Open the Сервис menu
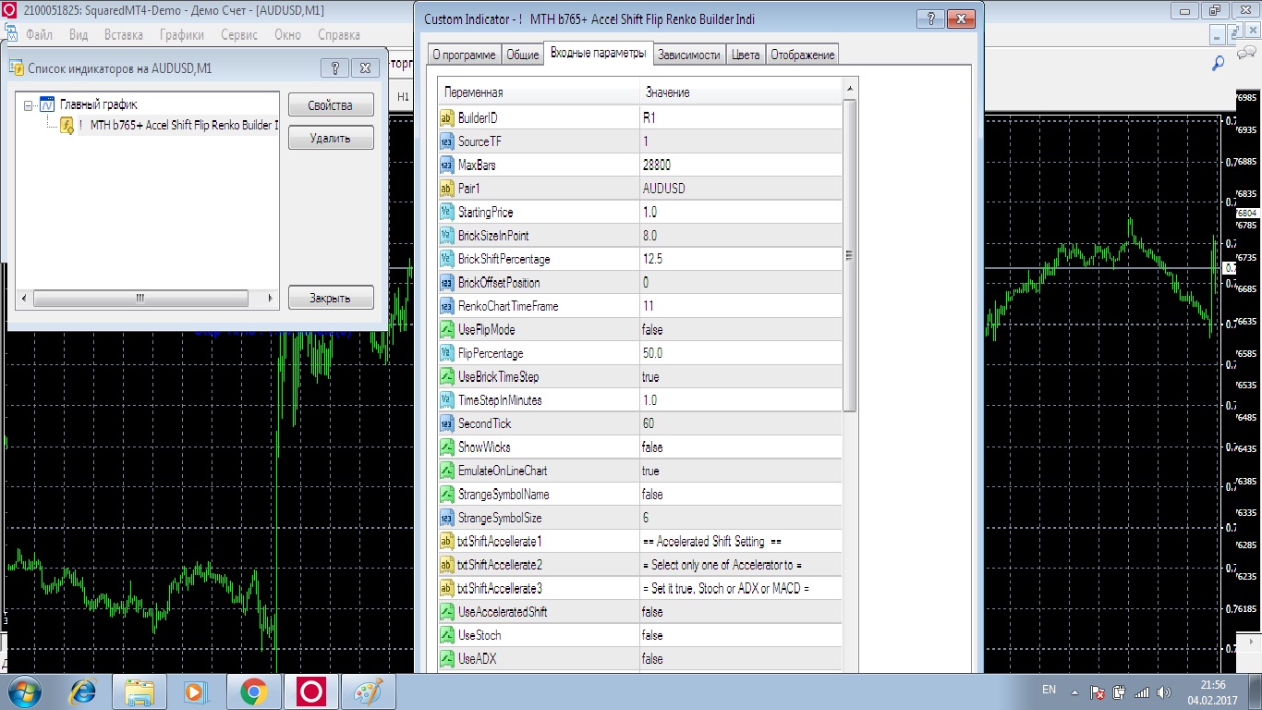The image size is (1262, 710). [240, 35]
